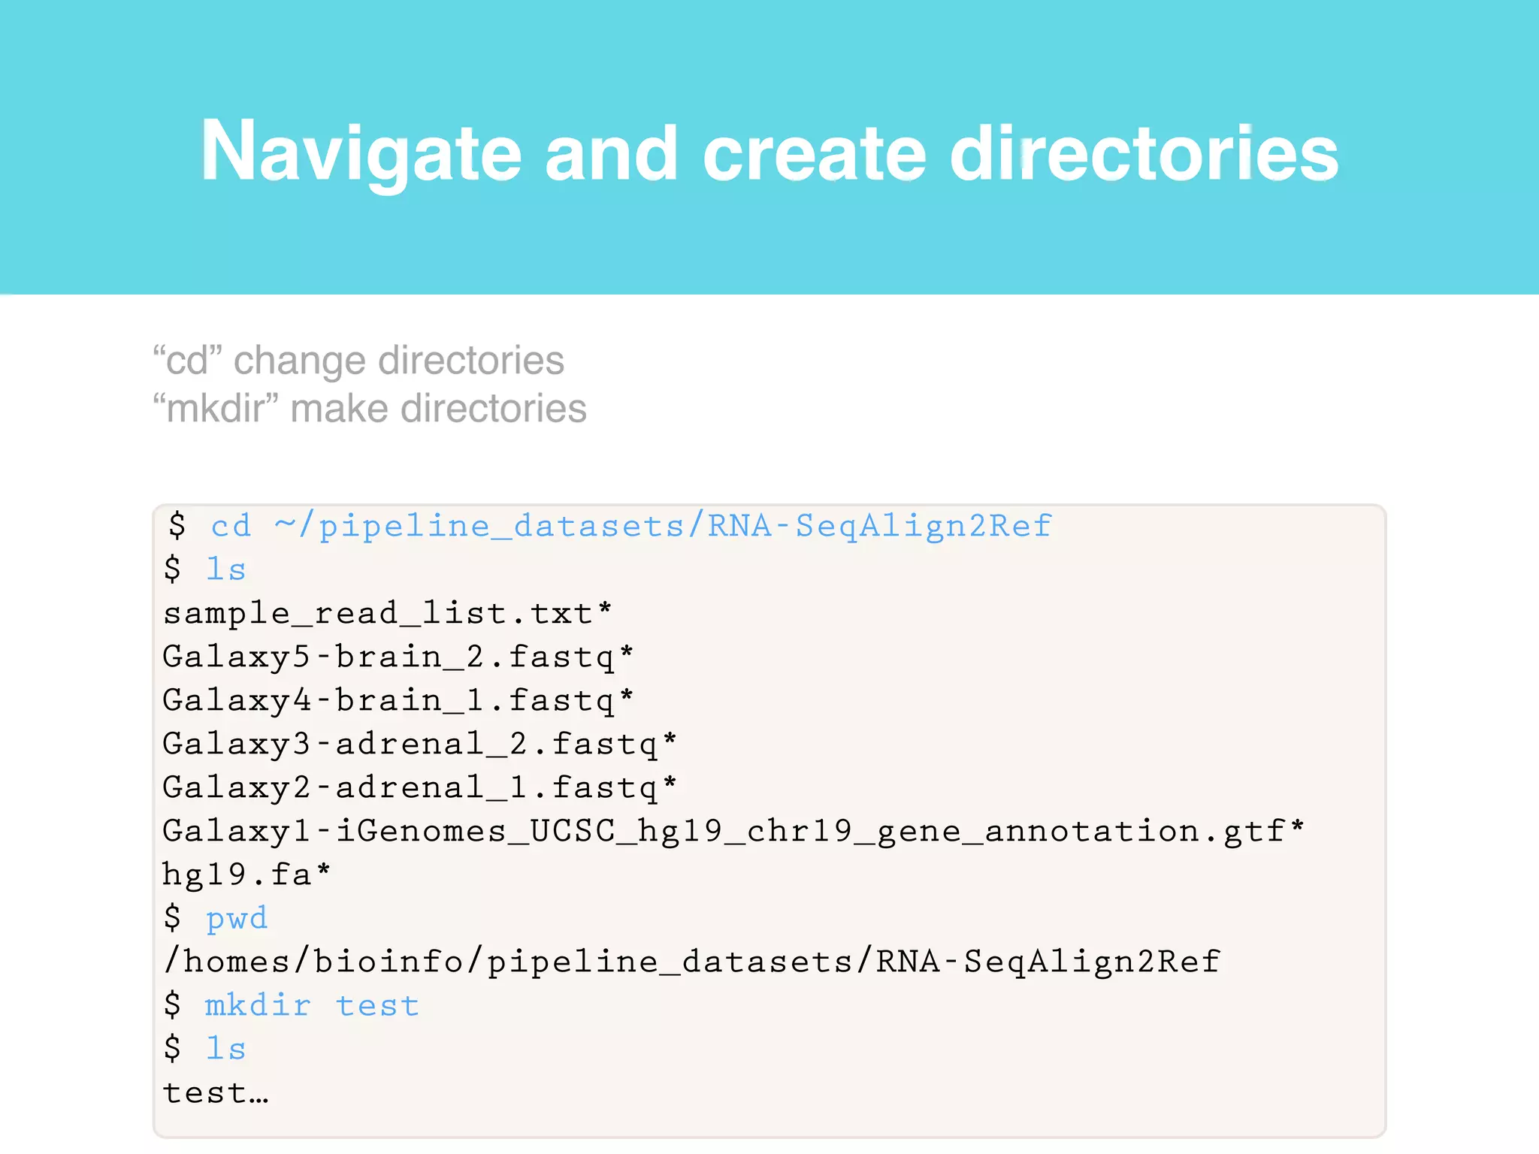Click the path '/homes/bioinfo/pipeline_datasets/RNA-SeqAlign2Ref'
Screen dimensions: 1539x1154
pos(692,962)
